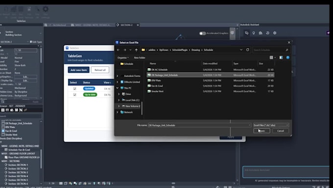
Task: Click the first Project Browser toolbar icon
Action: [3, 110]
